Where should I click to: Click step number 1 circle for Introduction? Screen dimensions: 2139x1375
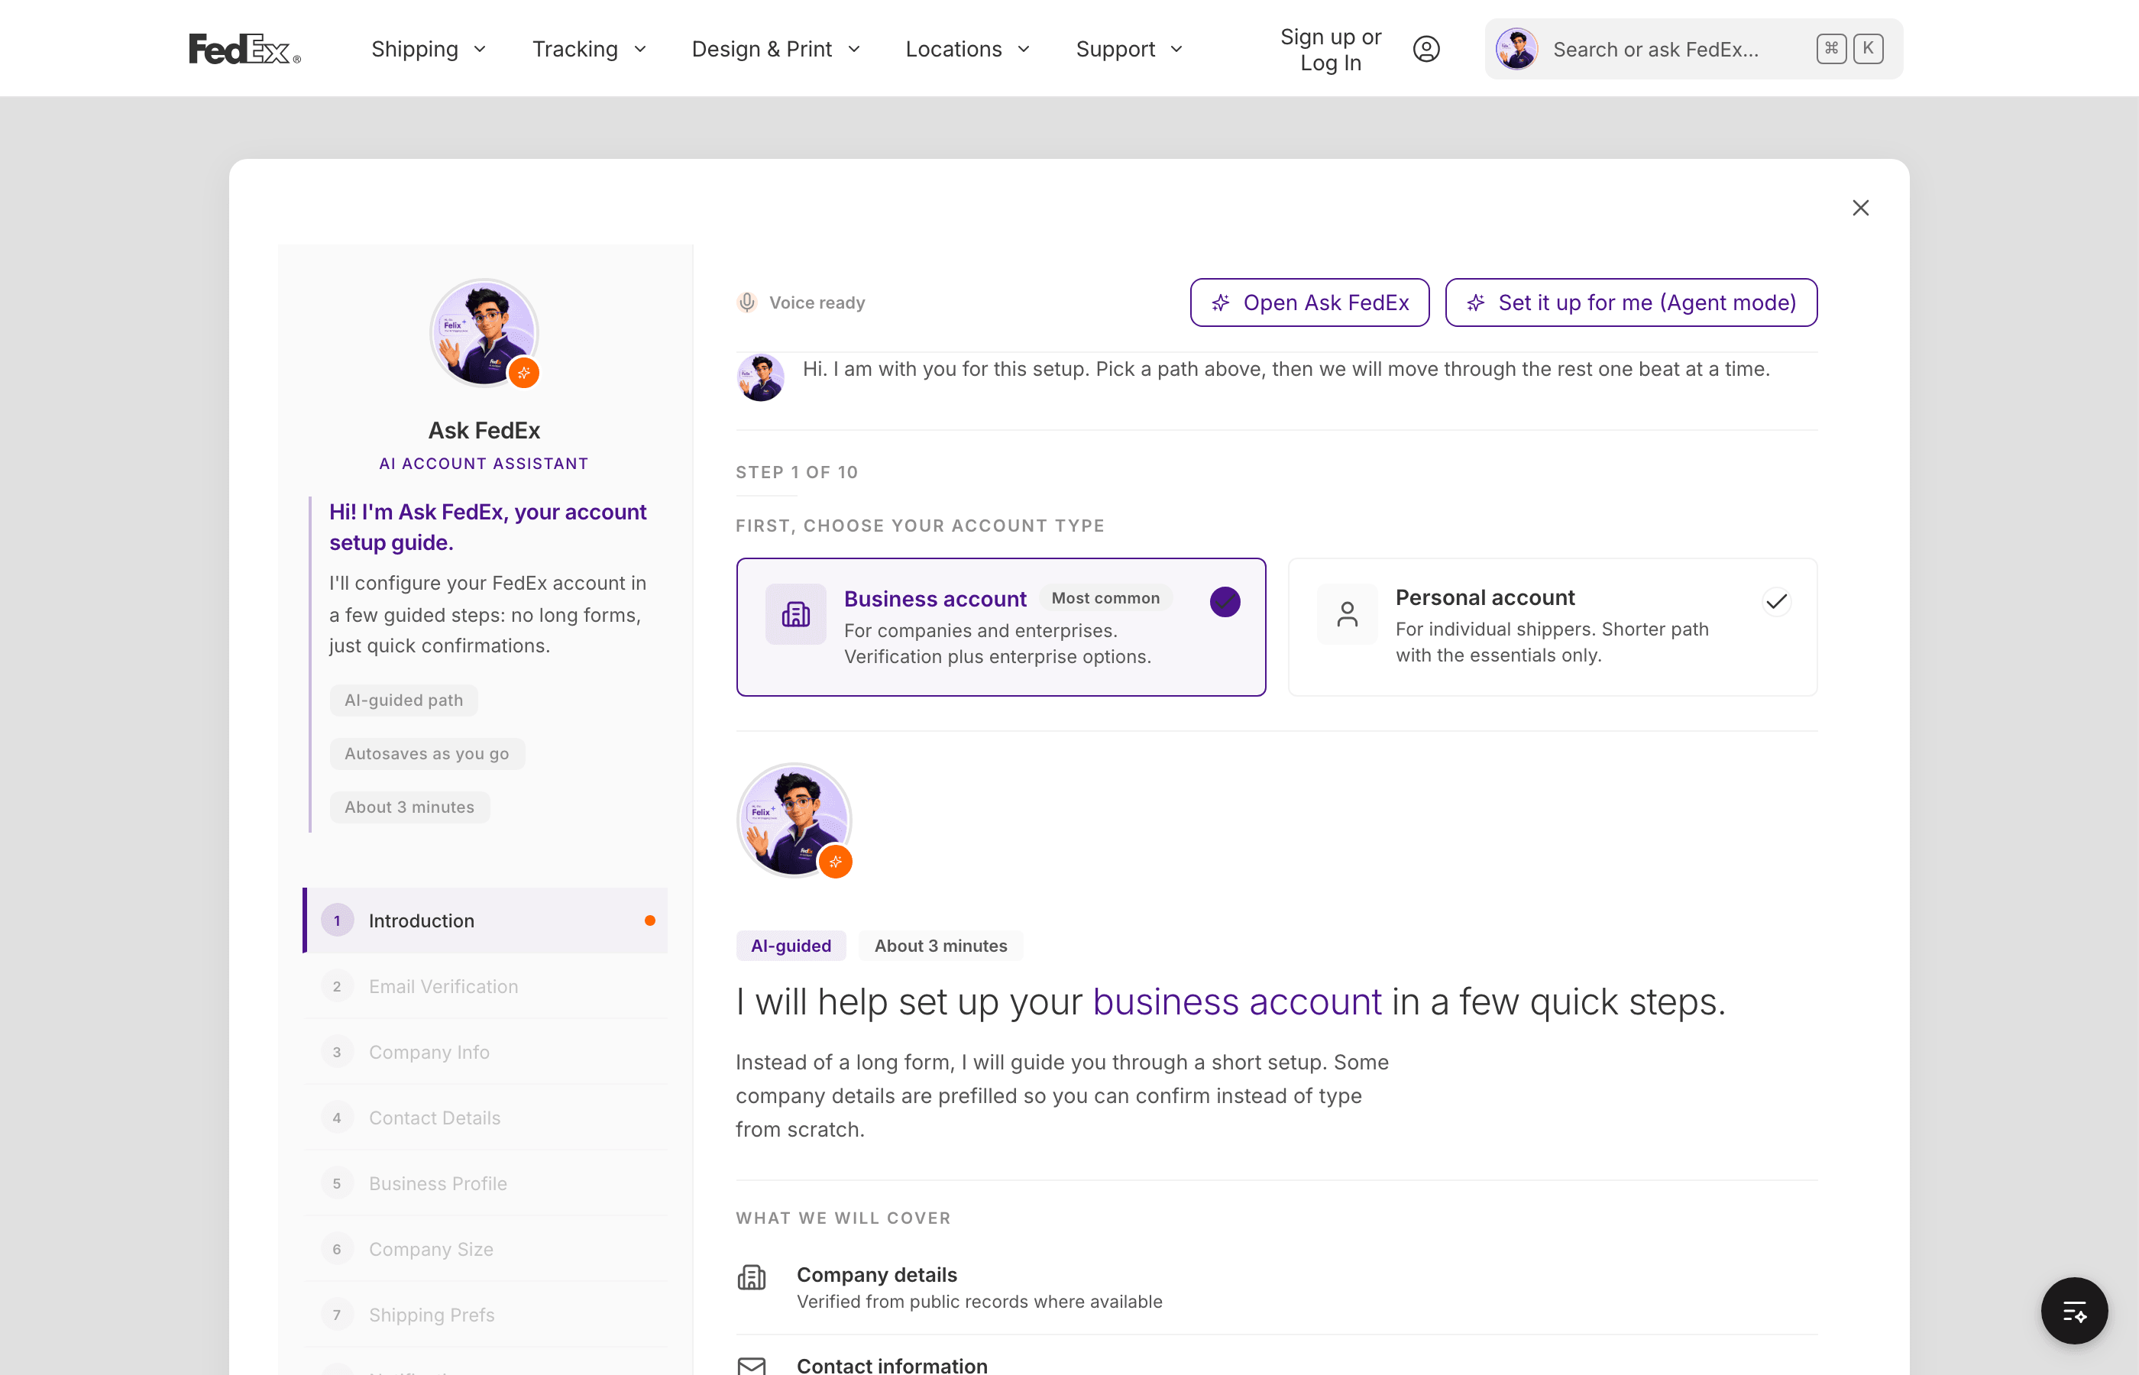pyautogui.click(x=337, y=920)
